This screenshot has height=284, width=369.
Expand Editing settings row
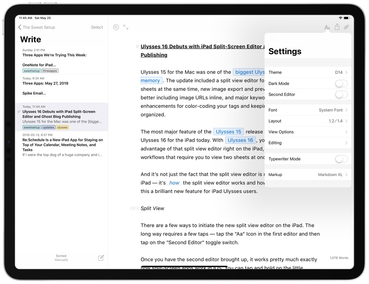(x=308, y=143)
